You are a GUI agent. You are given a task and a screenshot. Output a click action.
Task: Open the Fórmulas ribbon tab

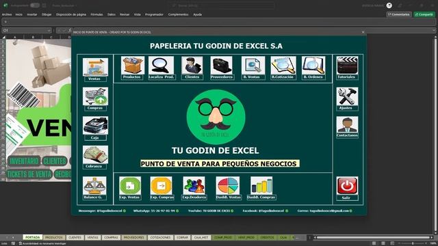pos(96,14)
